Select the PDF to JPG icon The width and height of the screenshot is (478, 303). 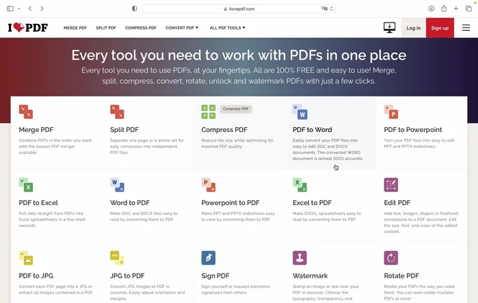click(26, 258)
